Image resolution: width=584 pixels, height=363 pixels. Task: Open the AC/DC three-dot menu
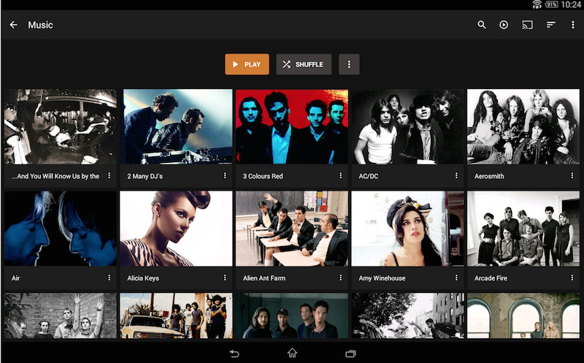tap(456, 175)
